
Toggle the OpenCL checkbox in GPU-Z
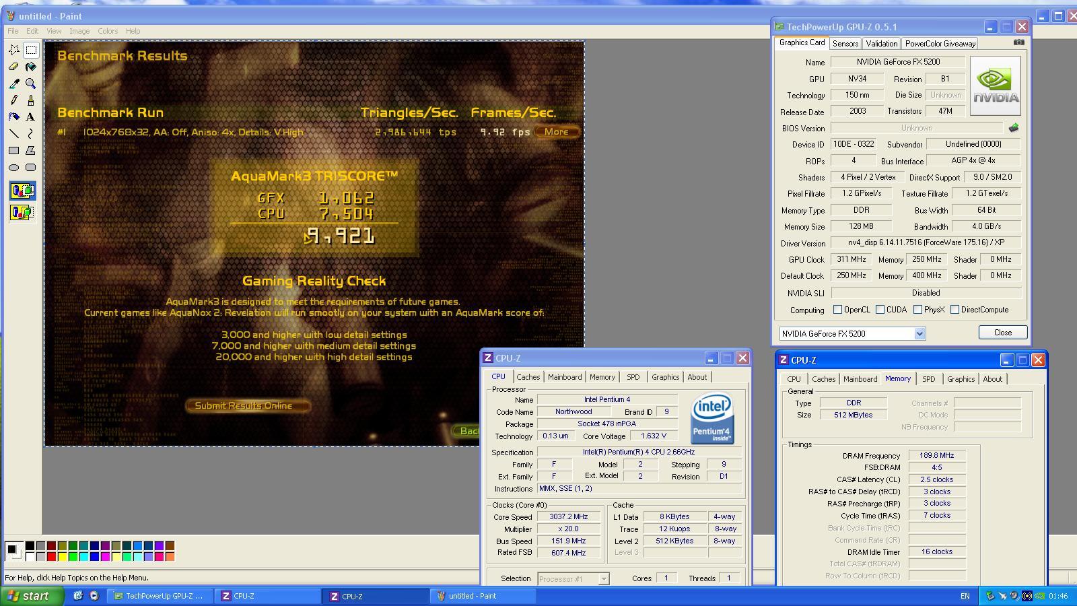[x=837, y=310]
